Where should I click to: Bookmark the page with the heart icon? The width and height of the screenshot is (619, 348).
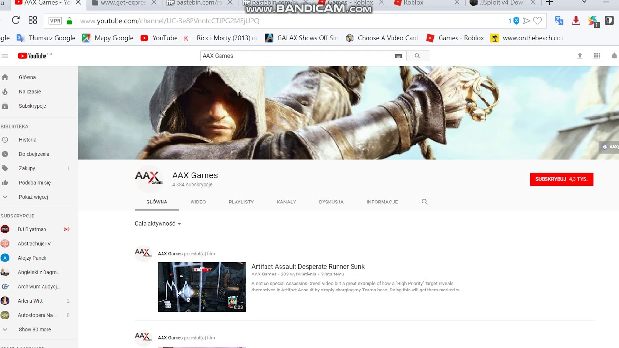click(x=537, y=21)
